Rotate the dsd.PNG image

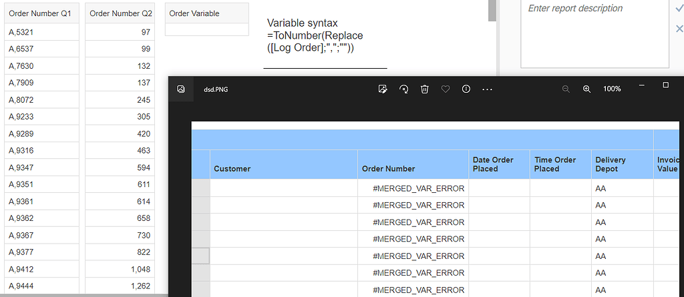point(403,89)
